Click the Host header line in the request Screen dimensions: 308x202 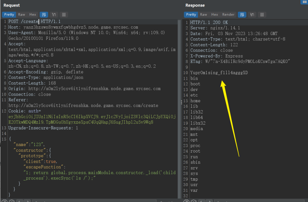point(73,27)
